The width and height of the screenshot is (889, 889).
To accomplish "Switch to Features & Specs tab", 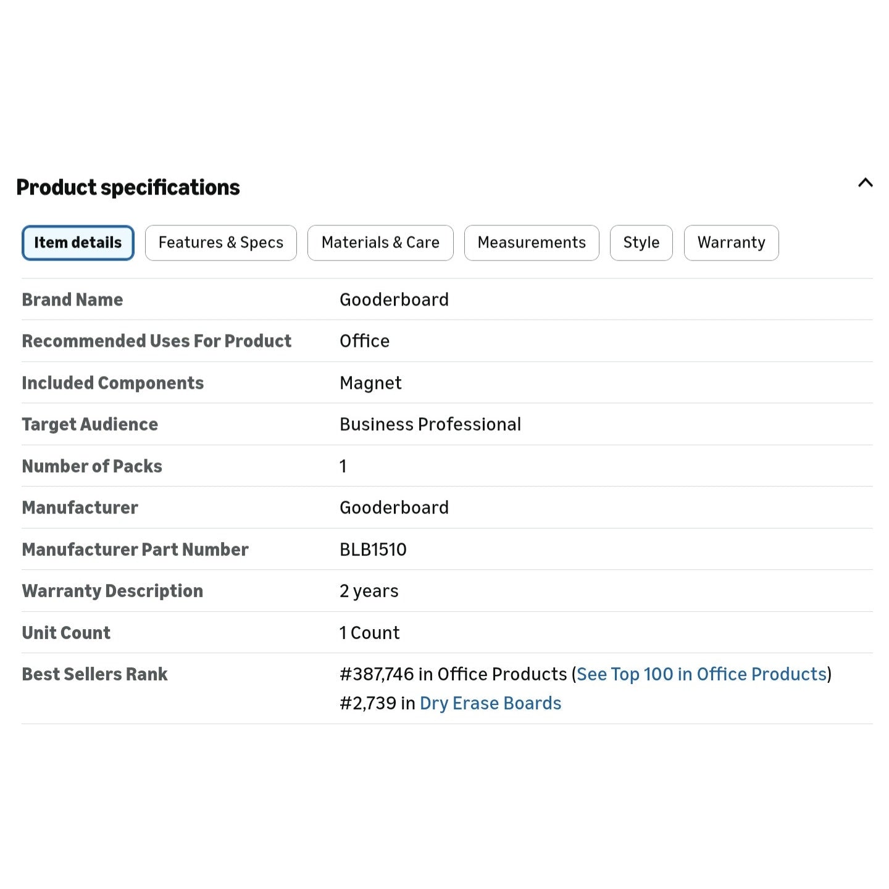I will [221, 243].
